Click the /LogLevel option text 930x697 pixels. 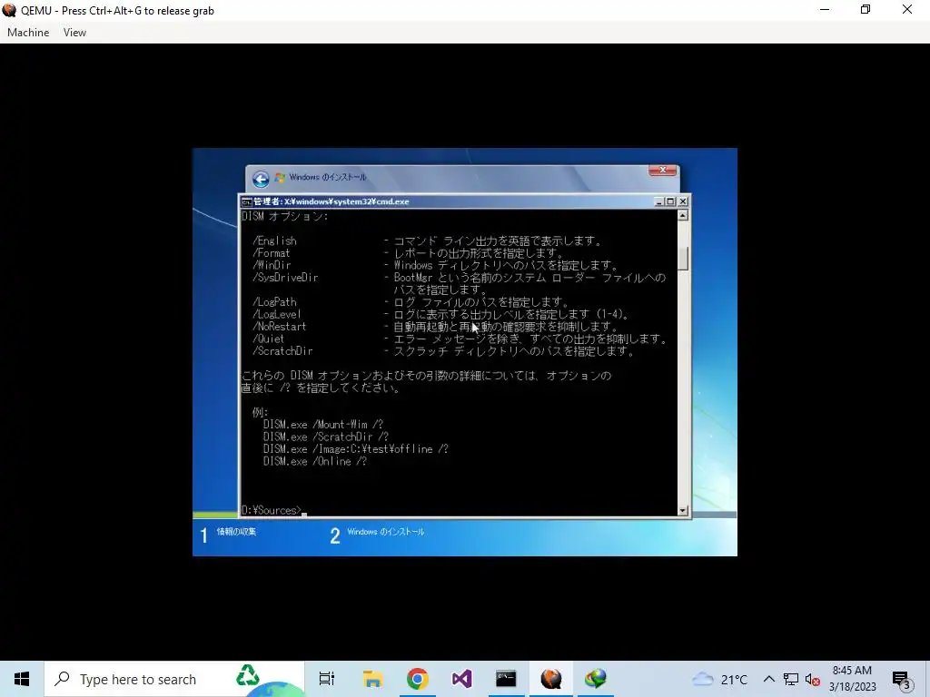tap(278, 314)
